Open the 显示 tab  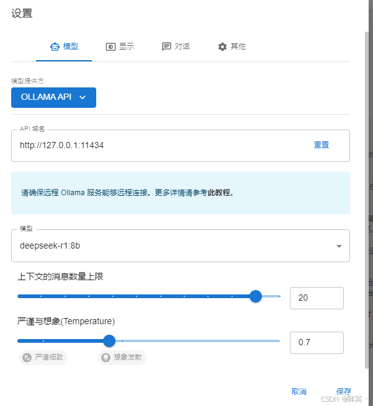pyautogui.click(x=120, y=46)
